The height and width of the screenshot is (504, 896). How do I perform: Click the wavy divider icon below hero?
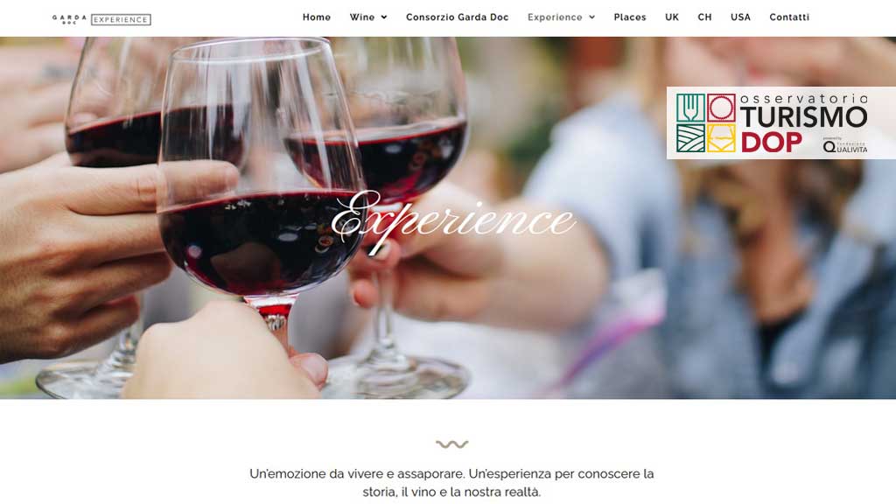(x=452, y=444)
